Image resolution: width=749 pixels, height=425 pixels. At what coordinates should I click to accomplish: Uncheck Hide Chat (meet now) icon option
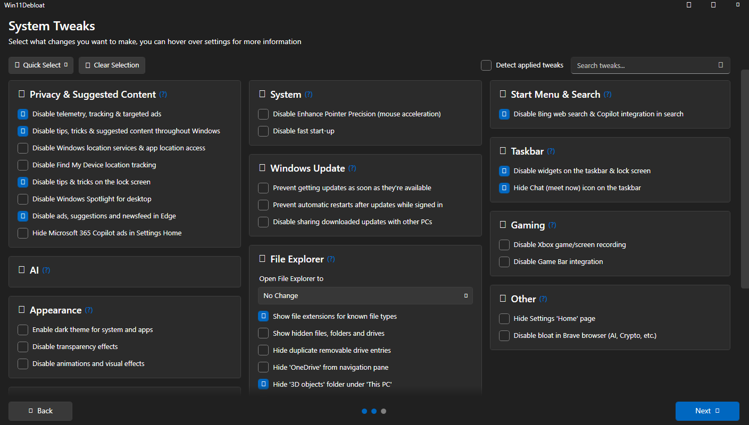click(504, 188)
